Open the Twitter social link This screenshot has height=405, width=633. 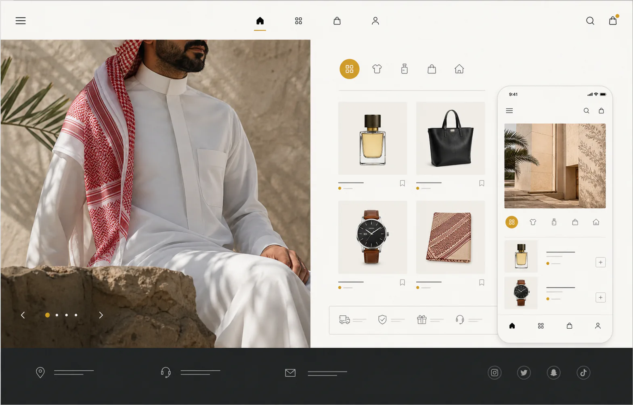pos(524,373)
